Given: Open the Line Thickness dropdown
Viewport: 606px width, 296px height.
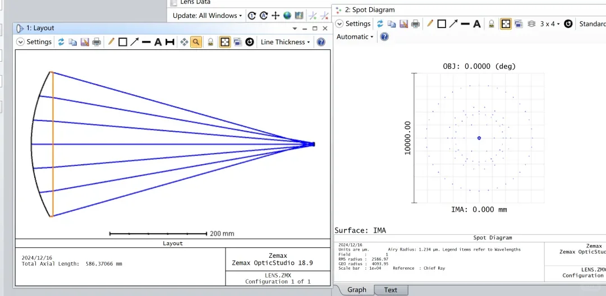Looking at the screenshot, I should (285, 42).
